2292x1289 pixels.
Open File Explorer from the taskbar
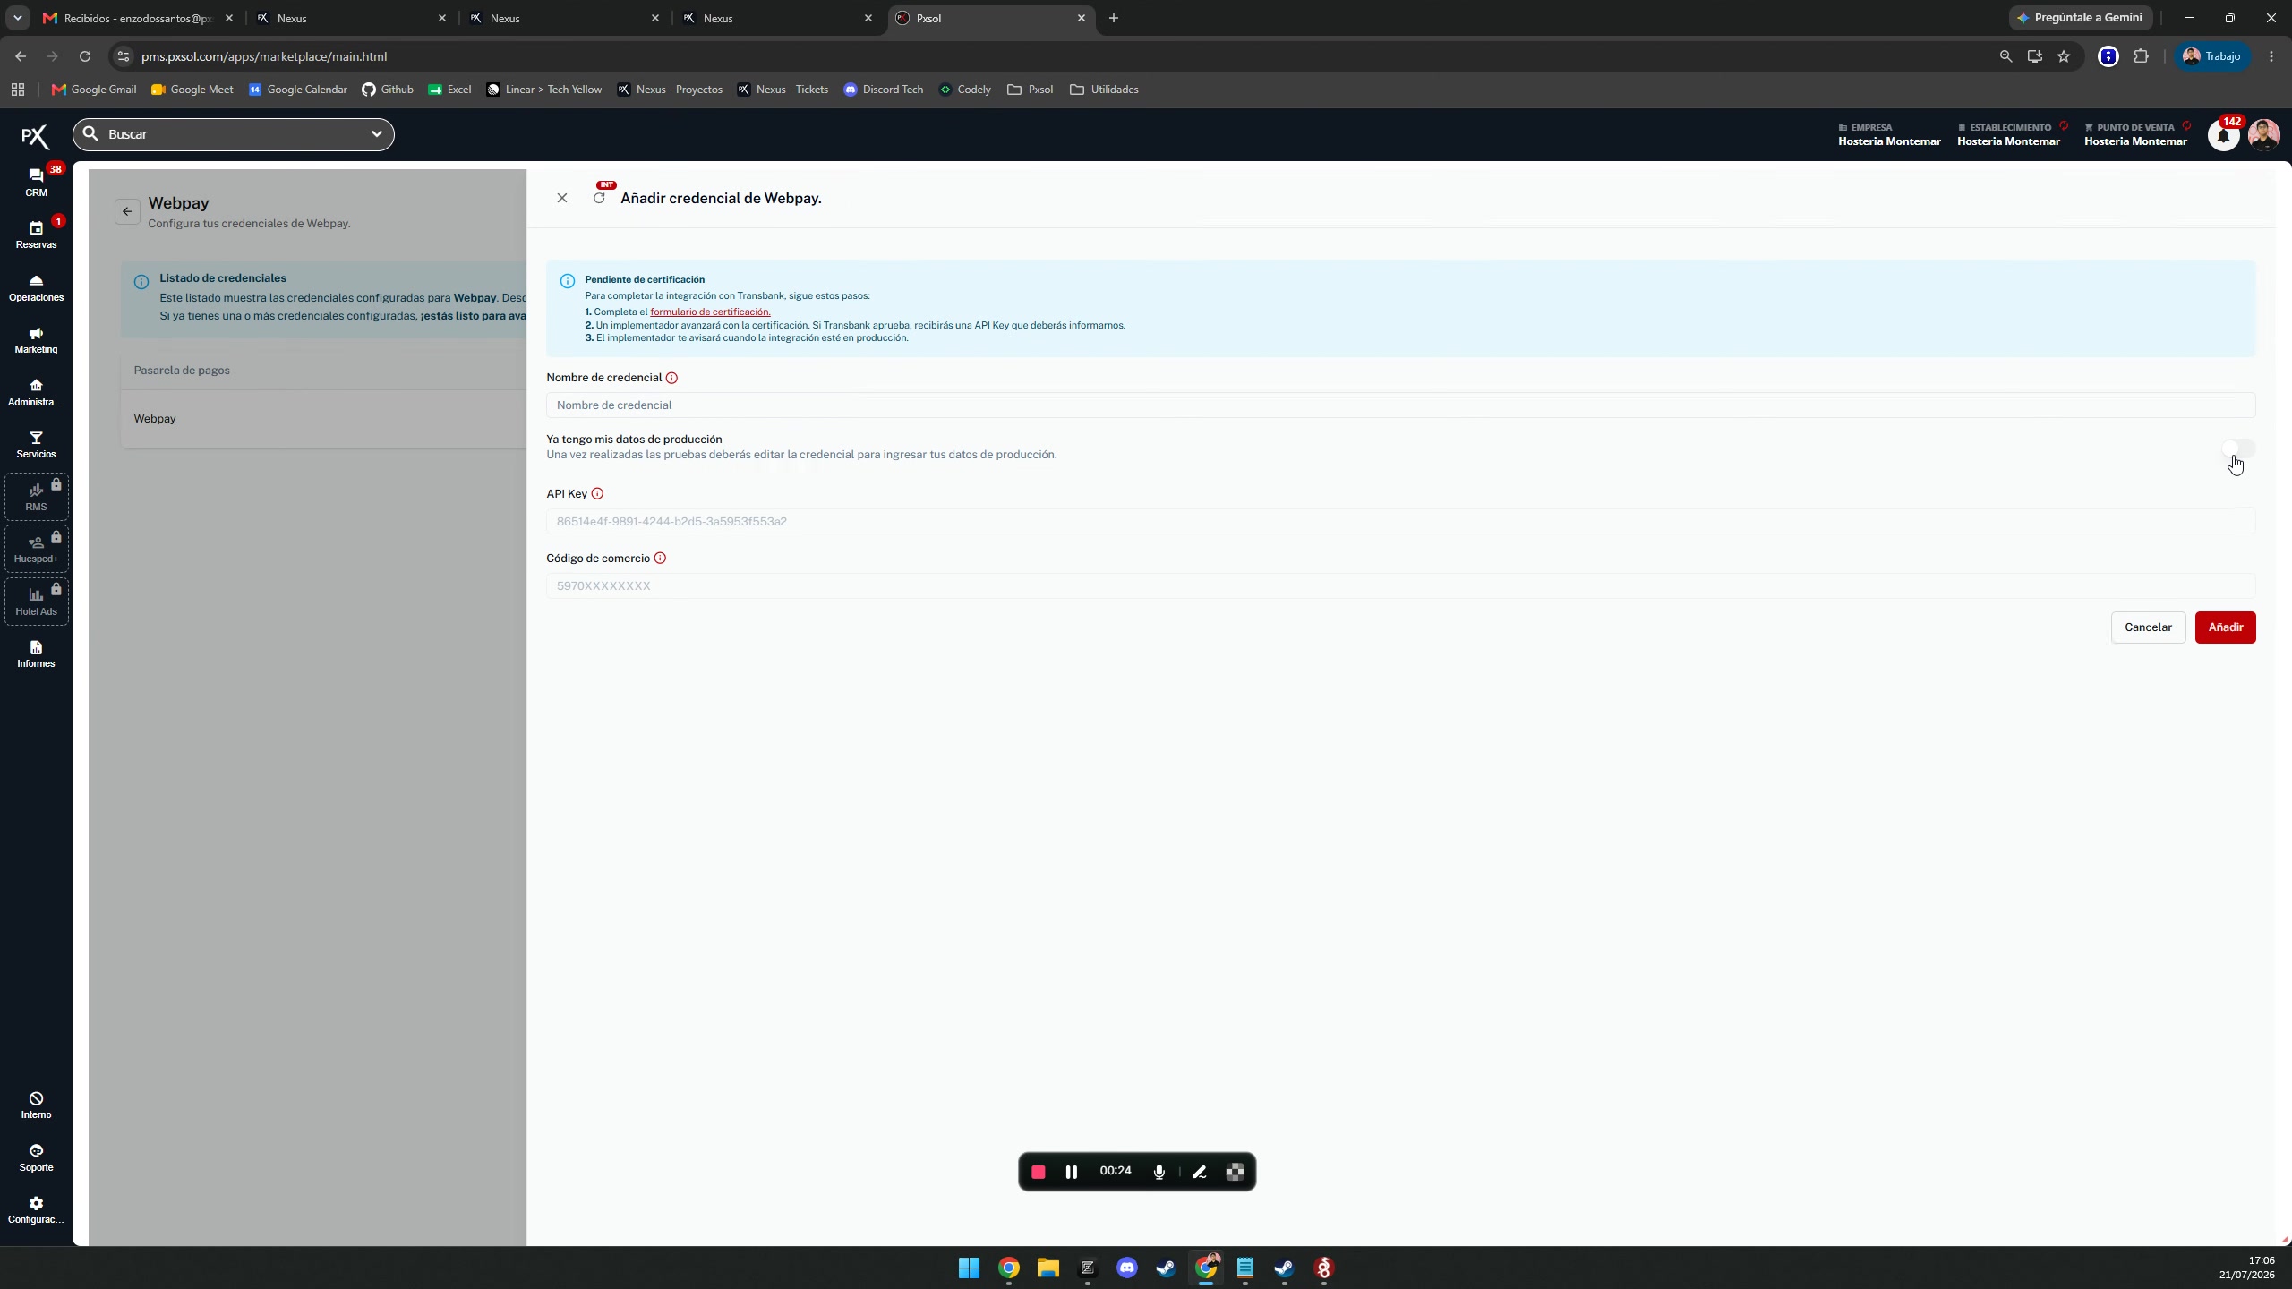coord(1048,1268)
